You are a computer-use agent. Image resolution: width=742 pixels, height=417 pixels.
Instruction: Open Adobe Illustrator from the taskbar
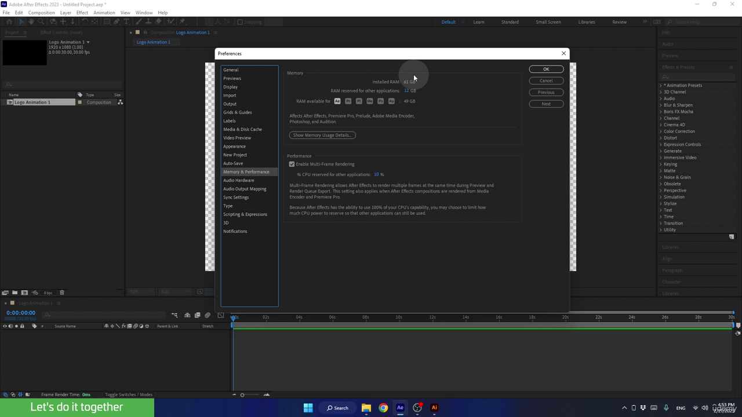tap(434, 408)
